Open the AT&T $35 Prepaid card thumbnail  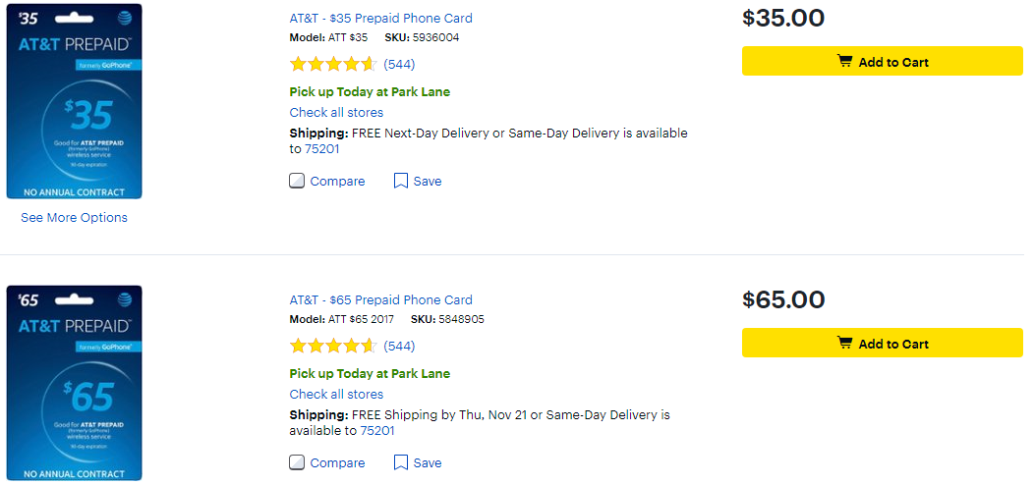coord(75,101)
